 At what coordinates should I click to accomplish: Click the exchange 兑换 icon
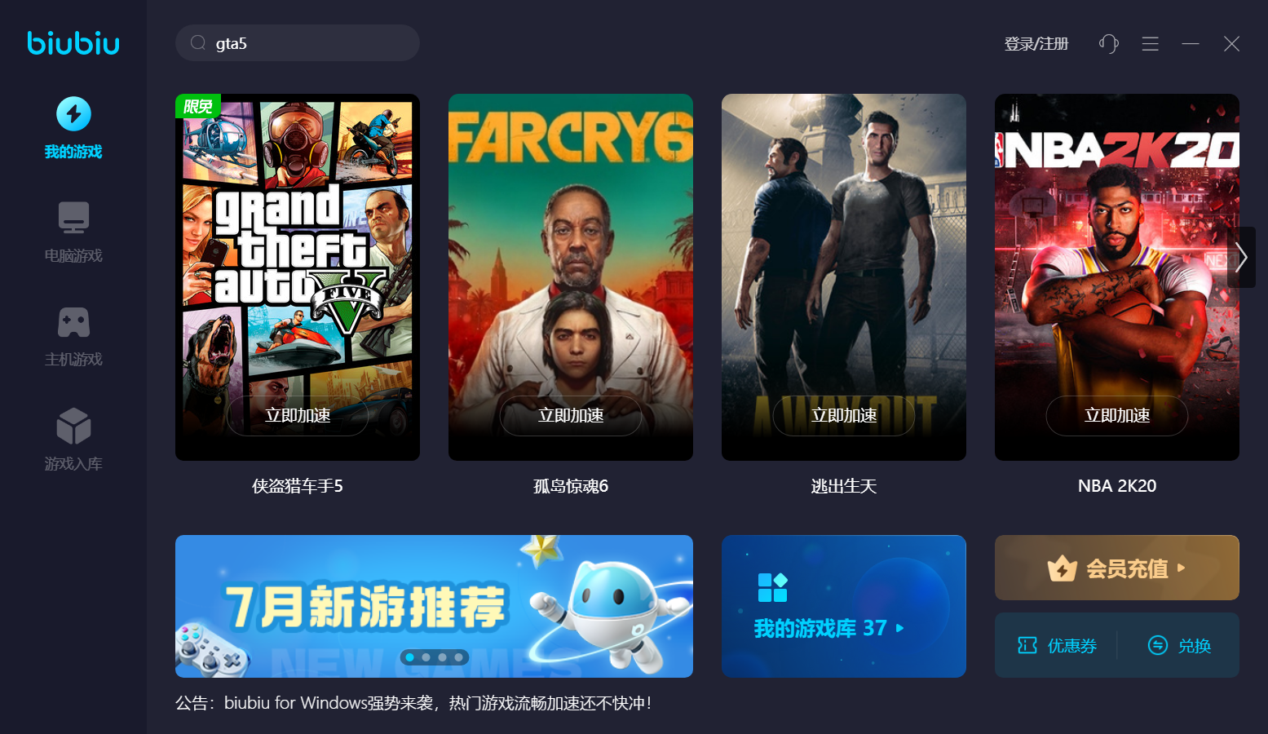[x=1158, y=645]
